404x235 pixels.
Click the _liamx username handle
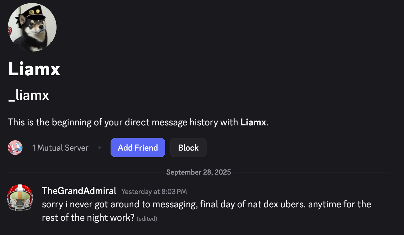coord(29,95)
